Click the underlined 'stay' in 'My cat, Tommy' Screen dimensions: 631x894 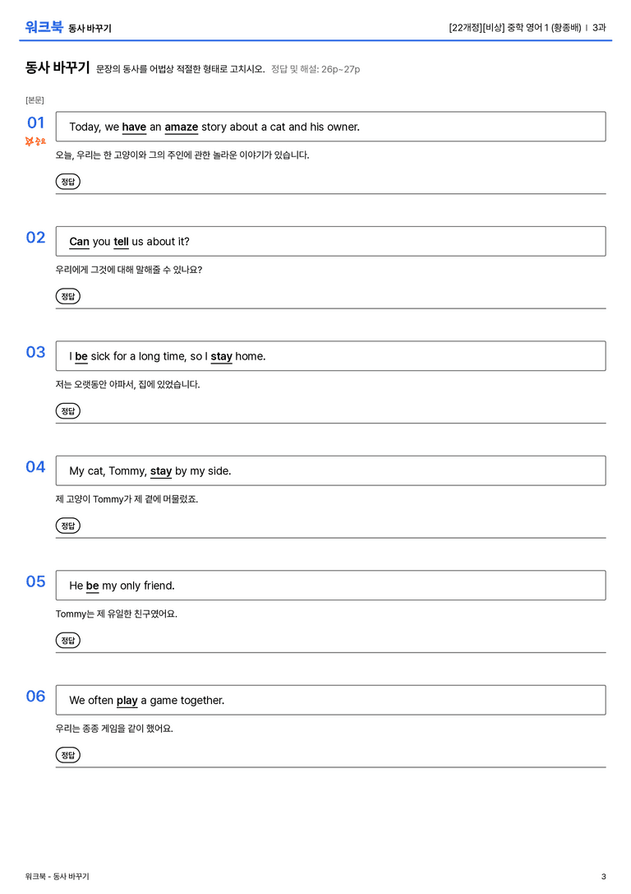pyautogui.click(x=160, y=471)
